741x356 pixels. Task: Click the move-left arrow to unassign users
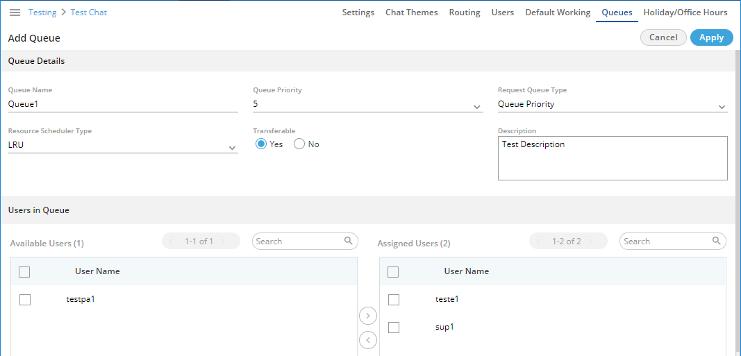[x=367, y=340]
